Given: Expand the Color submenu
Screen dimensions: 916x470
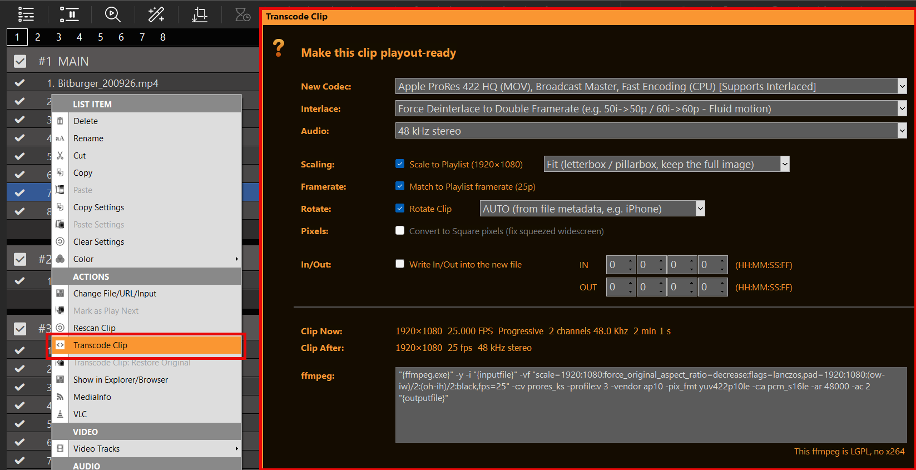Looking at the screenshot, I should pyautogui.click(x=236, y=259).
